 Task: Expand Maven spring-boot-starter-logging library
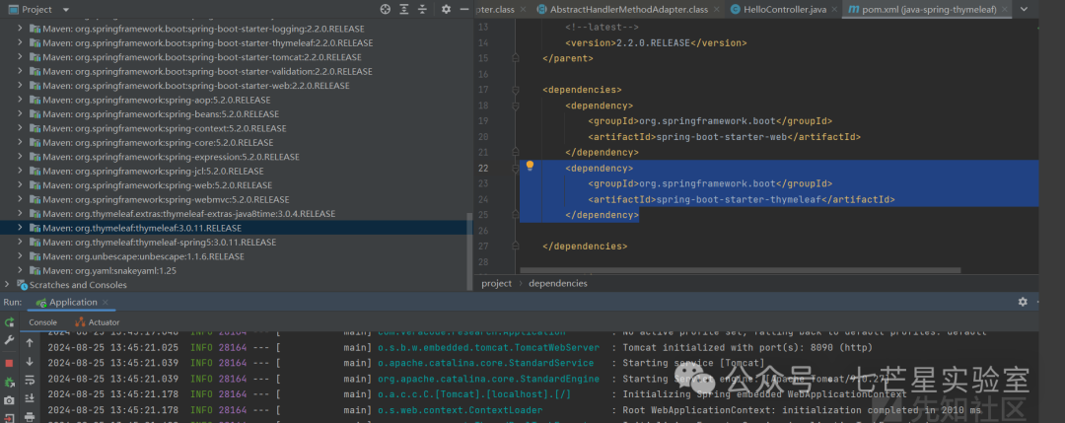click(21, 29)
